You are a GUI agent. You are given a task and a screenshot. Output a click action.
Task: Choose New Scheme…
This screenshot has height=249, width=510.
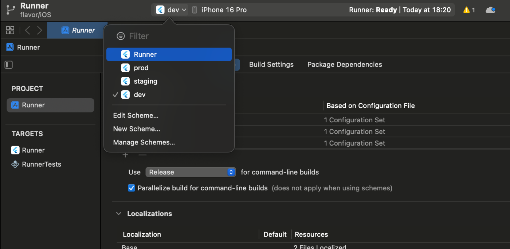click(137, 129)
